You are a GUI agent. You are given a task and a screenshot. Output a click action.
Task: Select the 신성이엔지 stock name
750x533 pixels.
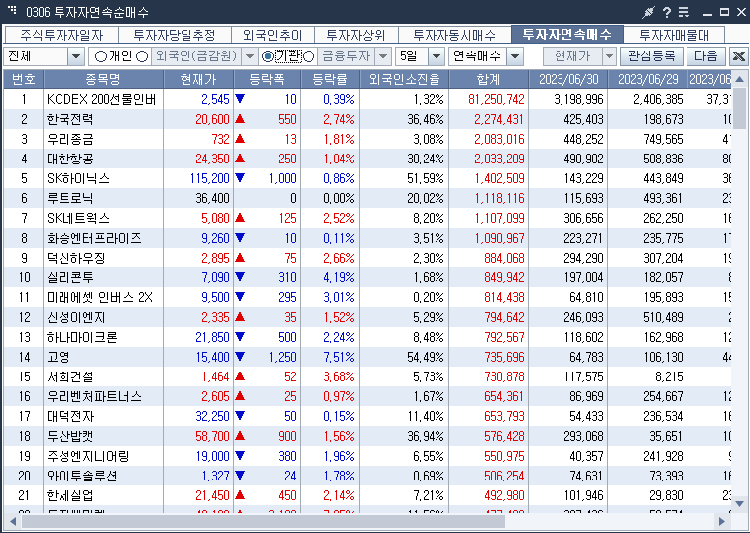(75, 317)
